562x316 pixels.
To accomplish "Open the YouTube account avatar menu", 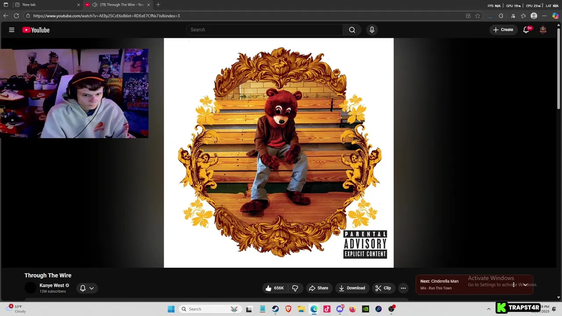I will tap(543, 30).
